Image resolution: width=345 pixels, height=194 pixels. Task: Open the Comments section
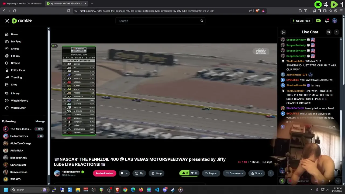click(234, 173)
